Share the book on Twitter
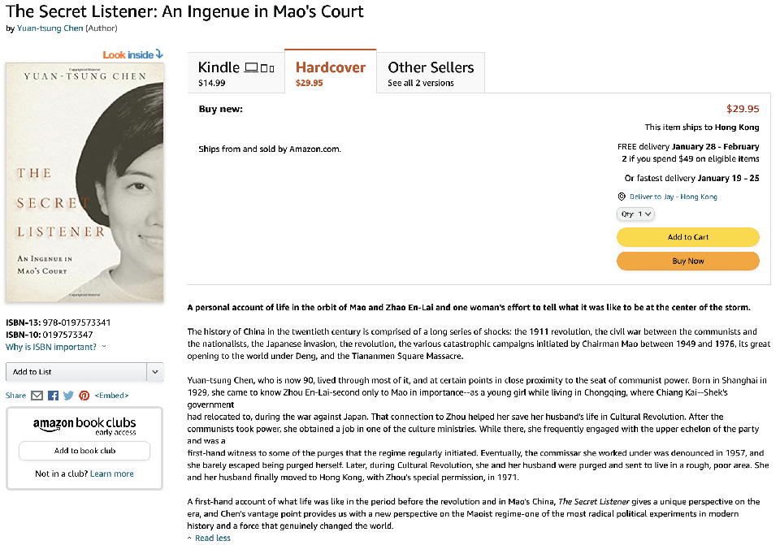780x545 pixels. [x=69, y=396]
